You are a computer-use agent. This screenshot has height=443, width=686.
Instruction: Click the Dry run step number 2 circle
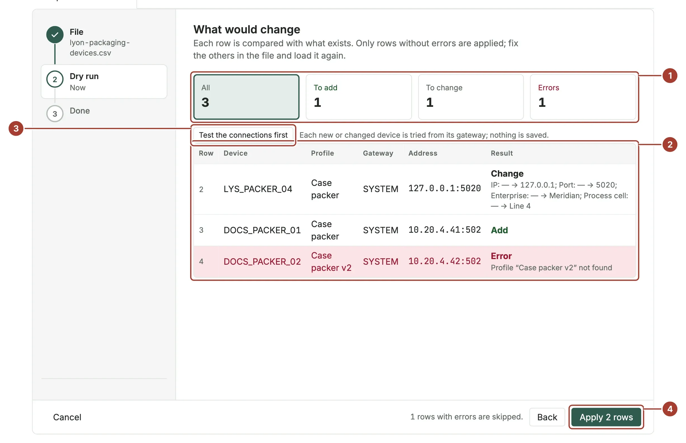tap(55, 79)
